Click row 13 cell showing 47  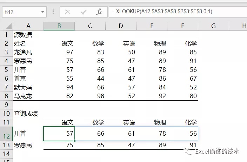pos(121,145)
